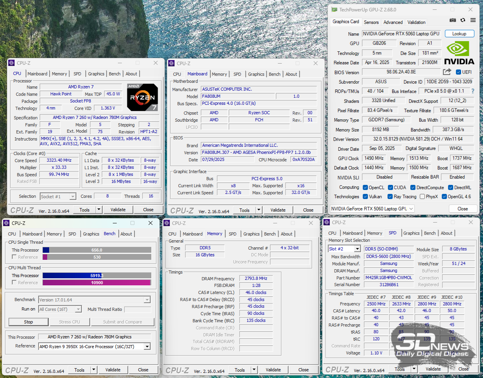This screenshot has width=483, height=378.
Task: Enable the Reference checkbox under CPU Single Thread
Action: 14,257
